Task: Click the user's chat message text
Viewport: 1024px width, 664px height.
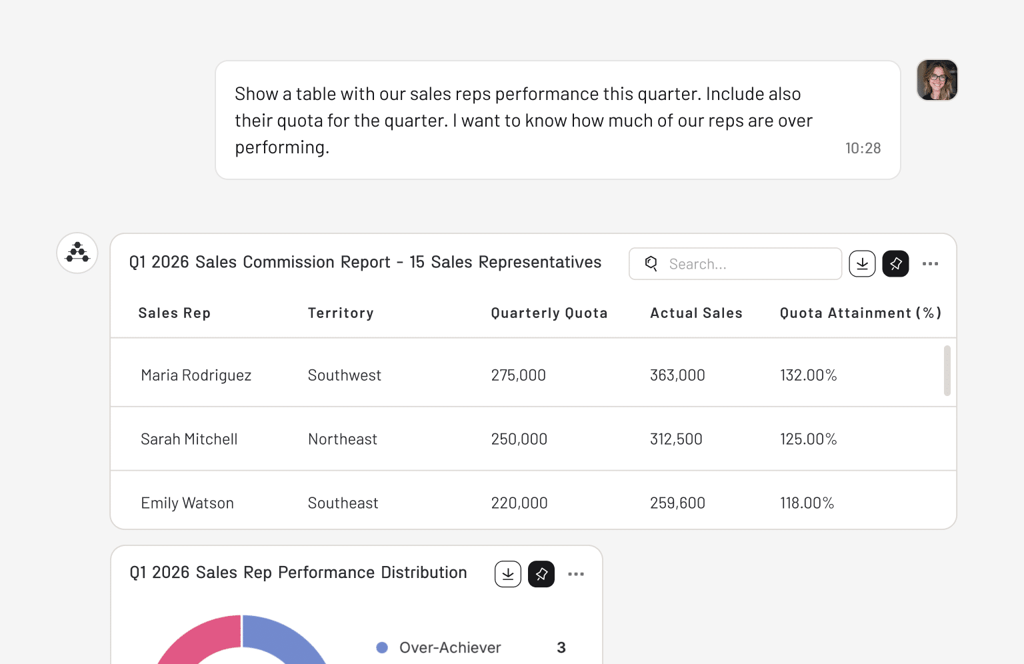Action: [x=524, y=121]
